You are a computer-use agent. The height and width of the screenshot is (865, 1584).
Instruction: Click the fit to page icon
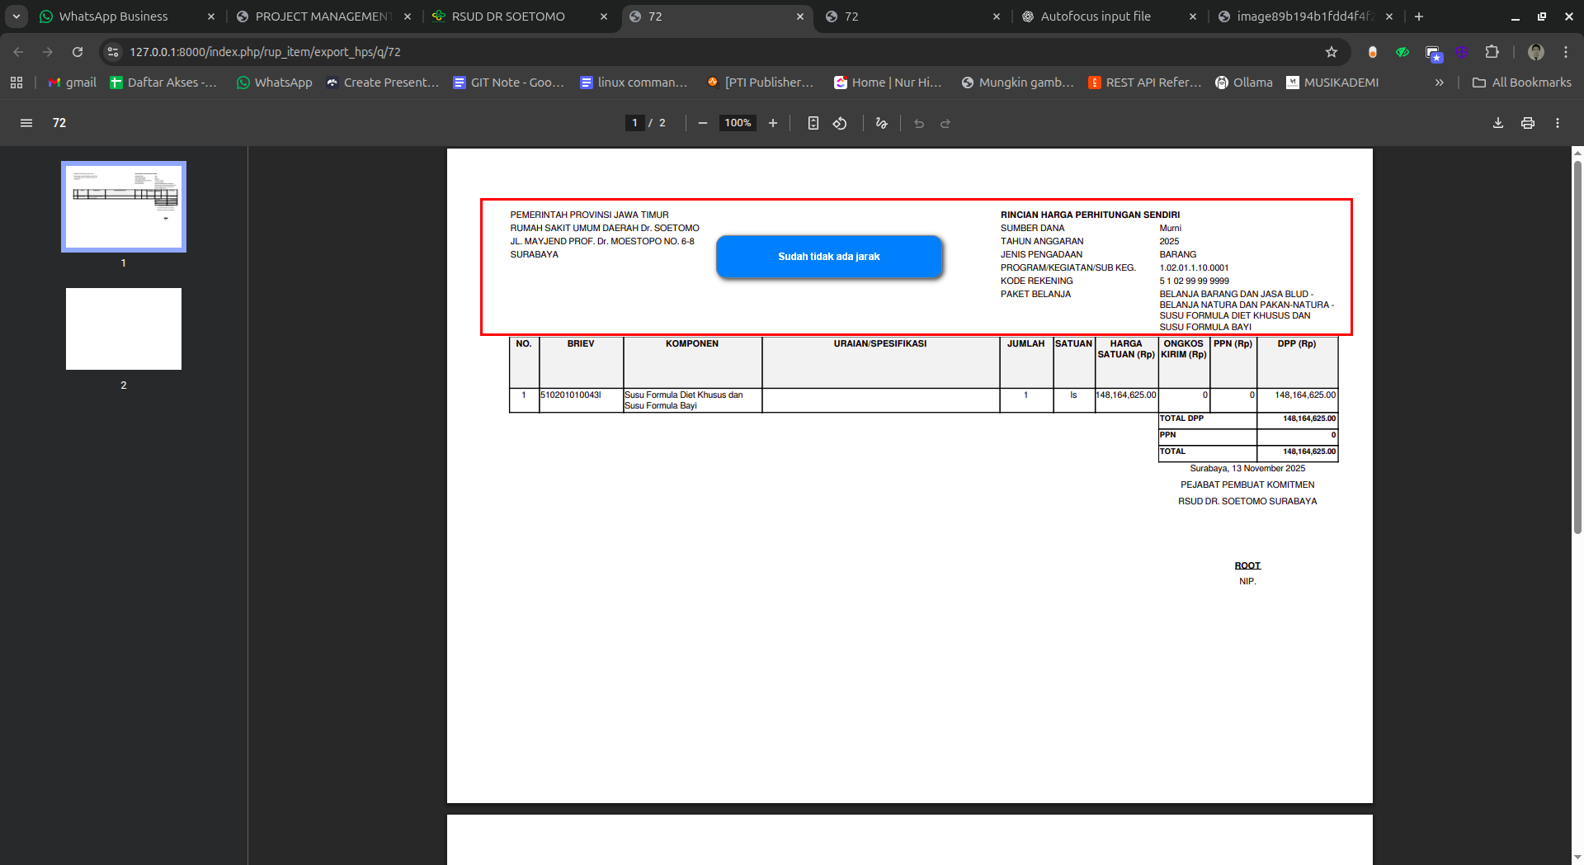[813, 123]
